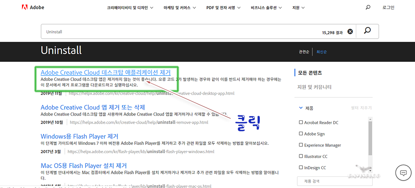415x188 pixels.
Task: Click the scroll down arrow in product list
Action: click(370, 171)
